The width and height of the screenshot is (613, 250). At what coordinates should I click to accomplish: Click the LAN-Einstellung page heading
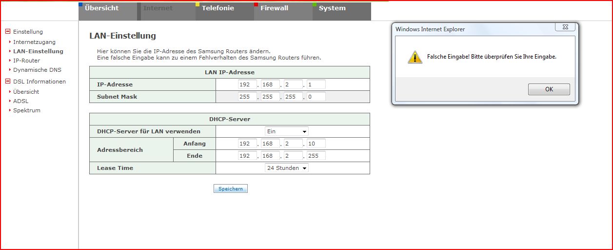[123, 36]
